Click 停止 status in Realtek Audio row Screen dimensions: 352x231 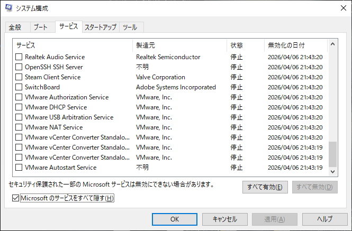[x=237, y=57]
